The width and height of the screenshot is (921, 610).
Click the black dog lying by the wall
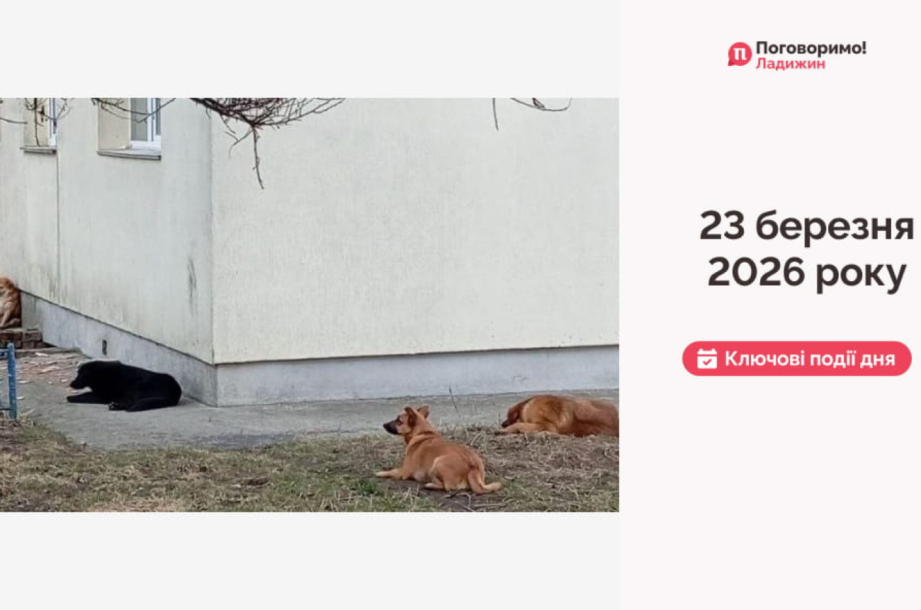pos(125,385)
